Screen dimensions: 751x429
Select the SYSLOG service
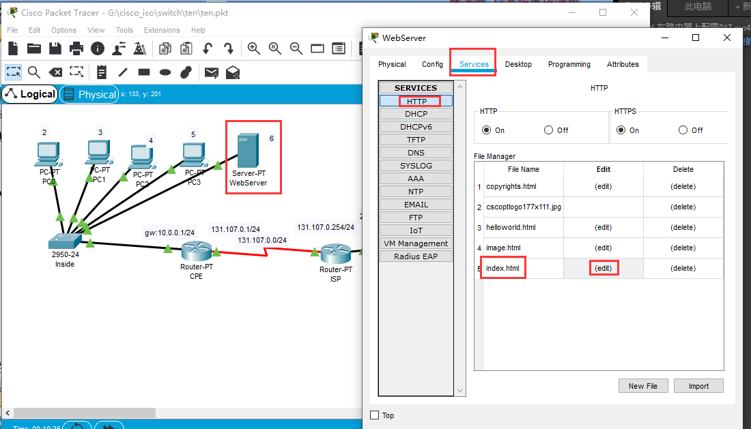pyautogui.click(x=416, y=166)
